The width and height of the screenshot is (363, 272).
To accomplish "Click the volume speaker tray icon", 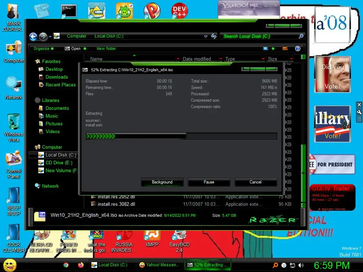I will (301, 265).
